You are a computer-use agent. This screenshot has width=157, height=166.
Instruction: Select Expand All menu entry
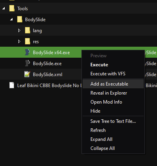[113, 139]
